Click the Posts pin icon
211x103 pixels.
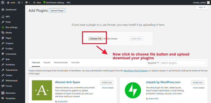pos(3,22)
